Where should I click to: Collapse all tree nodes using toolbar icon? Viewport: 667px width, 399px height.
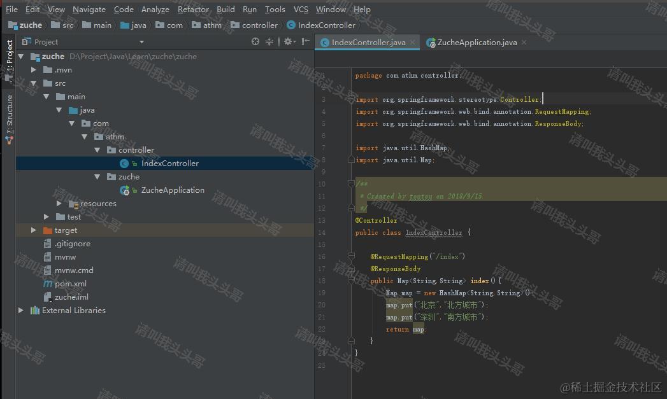[x=269, y=41]
